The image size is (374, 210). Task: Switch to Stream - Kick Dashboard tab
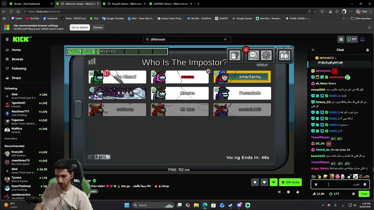click(31, 4)
